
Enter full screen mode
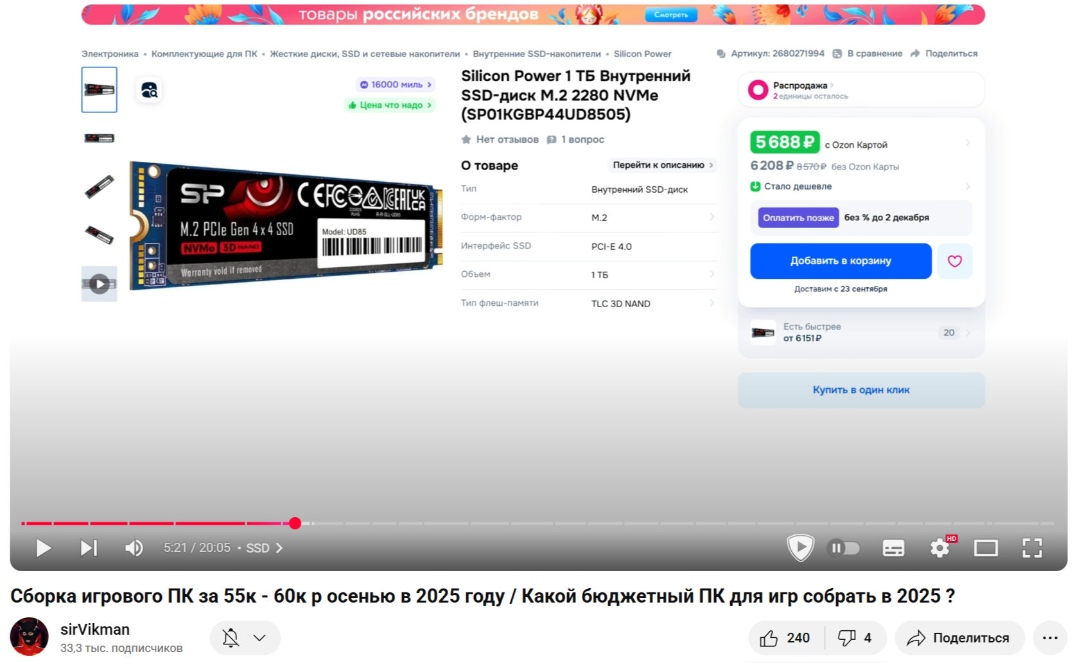(x=1032, y=548)
